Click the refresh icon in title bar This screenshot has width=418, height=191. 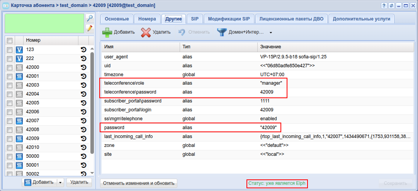(x=391, y=5)
